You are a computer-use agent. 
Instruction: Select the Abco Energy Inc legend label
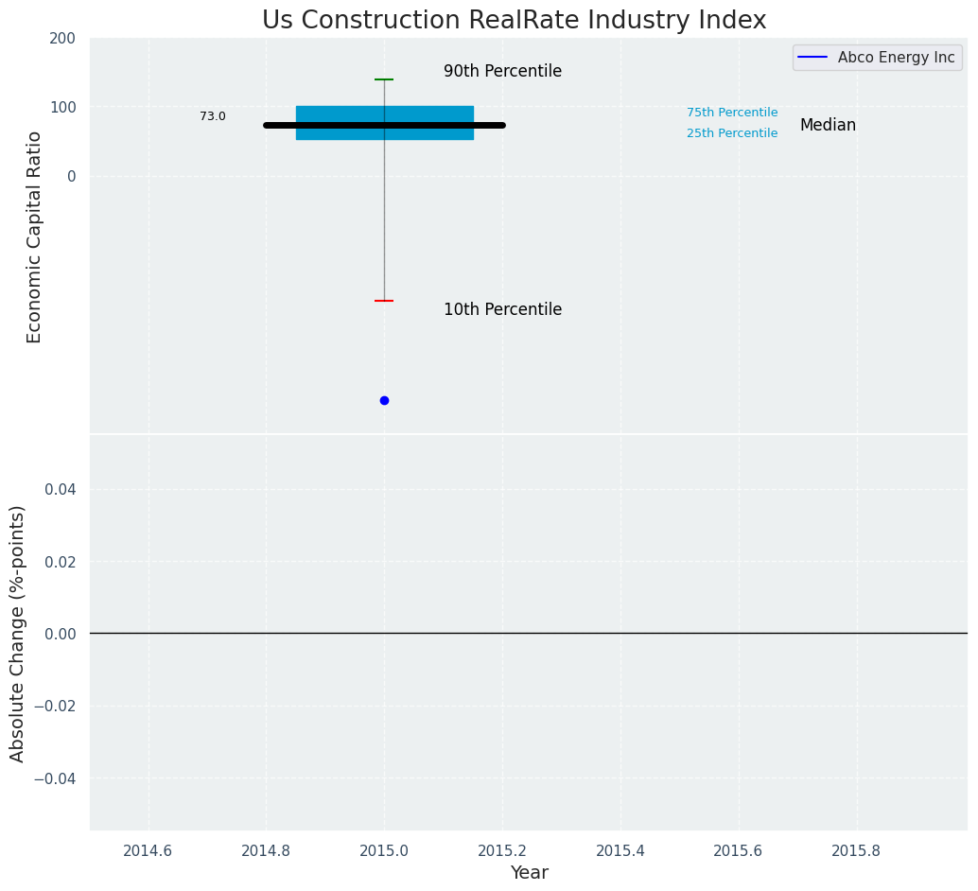(x=896, y=58)
